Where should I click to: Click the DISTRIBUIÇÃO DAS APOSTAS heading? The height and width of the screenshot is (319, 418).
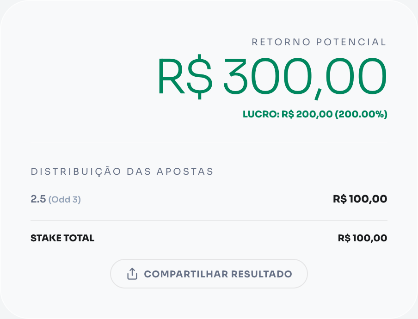click(122, 171)
